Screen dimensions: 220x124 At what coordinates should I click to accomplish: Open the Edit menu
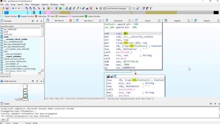(7, 4)
